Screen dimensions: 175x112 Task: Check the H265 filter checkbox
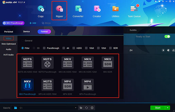point(74,48)
